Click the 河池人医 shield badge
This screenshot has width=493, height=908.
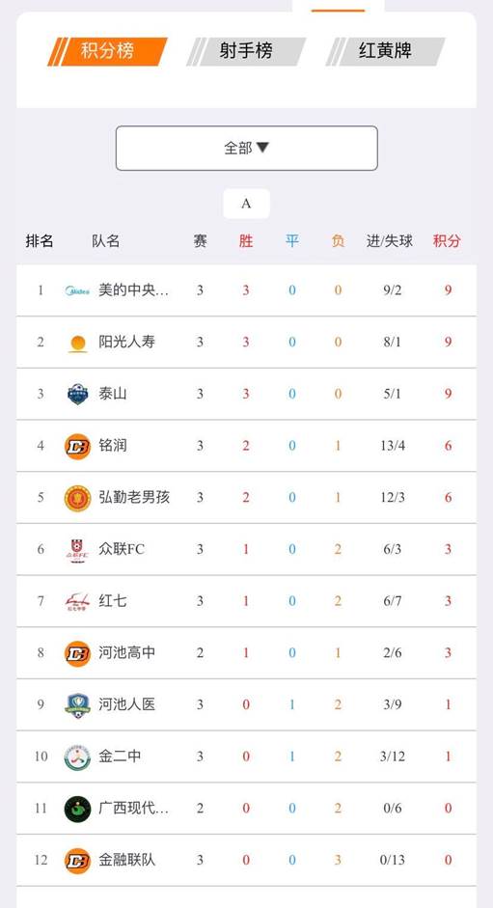click(77, 705)
